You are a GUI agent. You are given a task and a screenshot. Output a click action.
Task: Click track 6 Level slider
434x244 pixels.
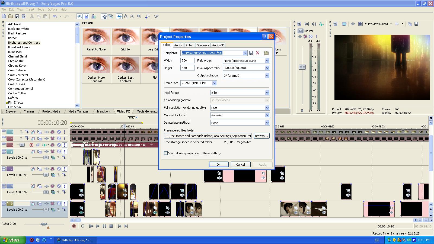click(46, 158)
